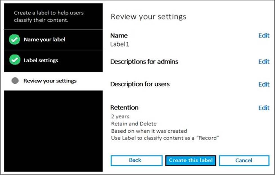
Task: Click the gray circle beside Review your settings
Action: point(15,81)
